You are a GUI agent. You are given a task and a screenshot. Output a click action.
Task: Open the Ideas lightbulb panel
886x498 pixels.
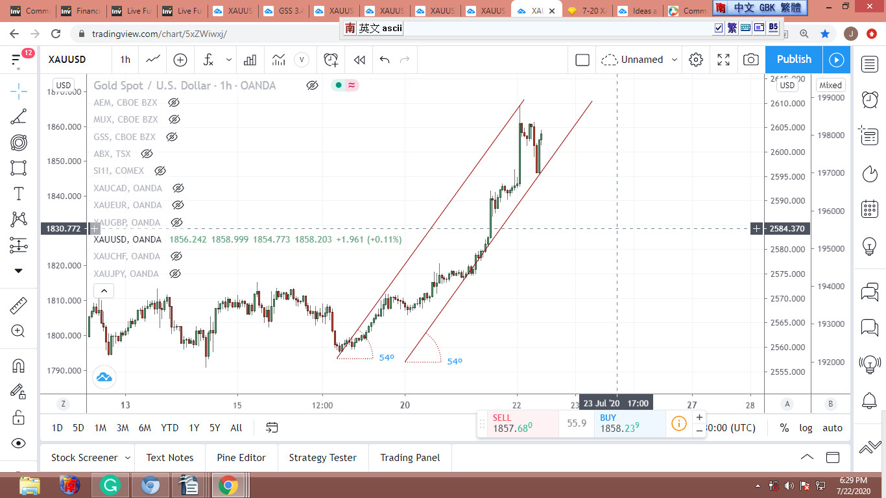point(870,246)
